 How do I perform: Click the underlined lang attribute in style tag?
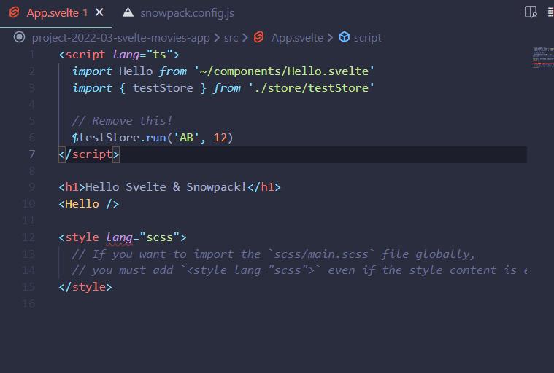(x=120, y=237)
